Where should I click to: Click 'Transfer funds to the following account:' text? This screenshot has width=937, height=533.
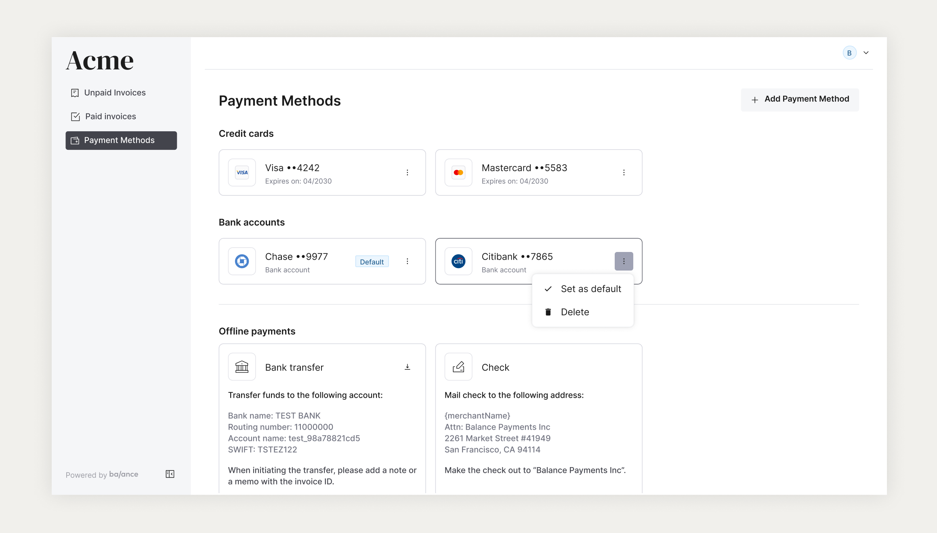click(305, 395)
